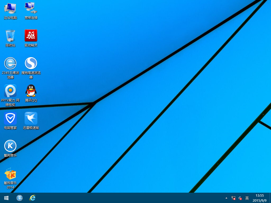Open network status from the tray icon
271x203 pixels.
233,198
